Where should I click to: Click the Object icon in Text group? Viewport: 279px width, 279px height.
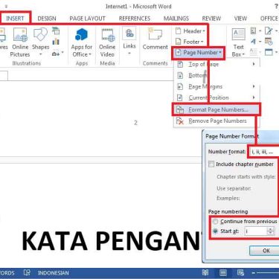pyautogui.click(x=270, y=52)
